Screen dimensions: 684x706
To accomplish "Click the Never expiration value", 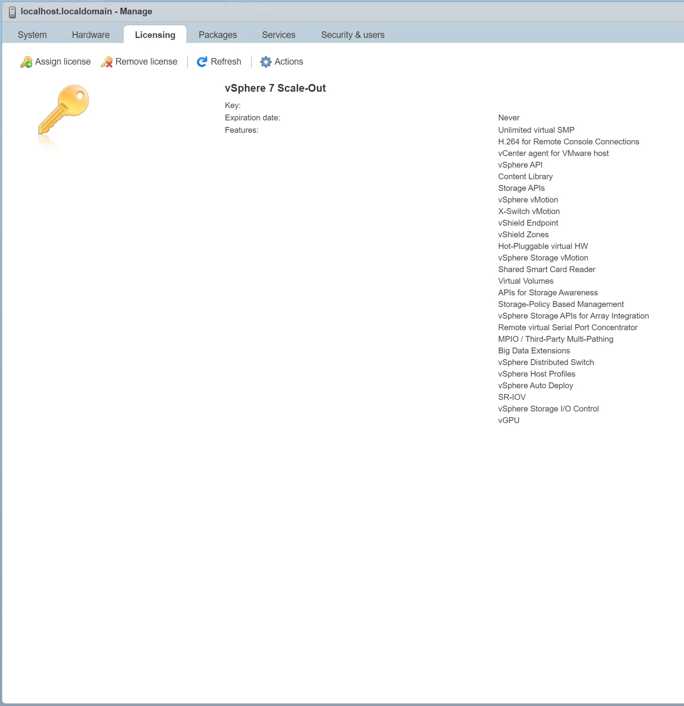I will click(509, 118).
